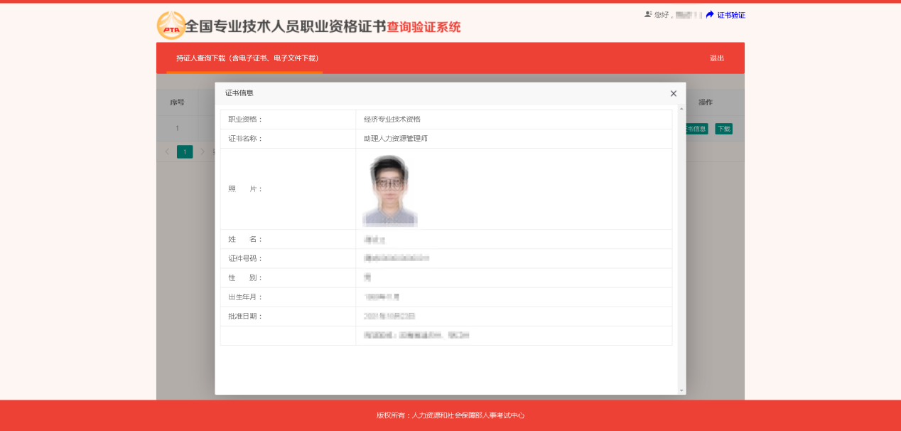Click 退出 to log out
The height and width of the screenshot is (431, 901).
(716, 58)
